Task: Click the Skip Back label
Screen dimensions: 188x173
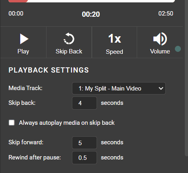Action: 69,51
